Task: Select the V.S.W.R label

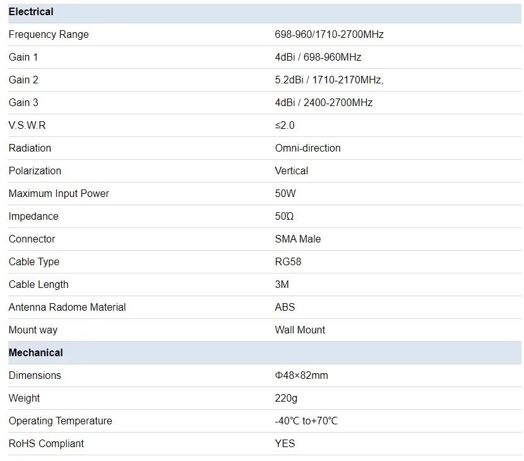Action: [27, 126]
